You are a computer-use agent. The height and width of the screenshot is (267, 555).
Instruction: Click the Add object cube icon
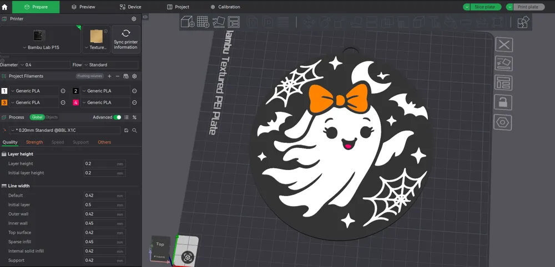pyautogui.click(x=188, y=22)
